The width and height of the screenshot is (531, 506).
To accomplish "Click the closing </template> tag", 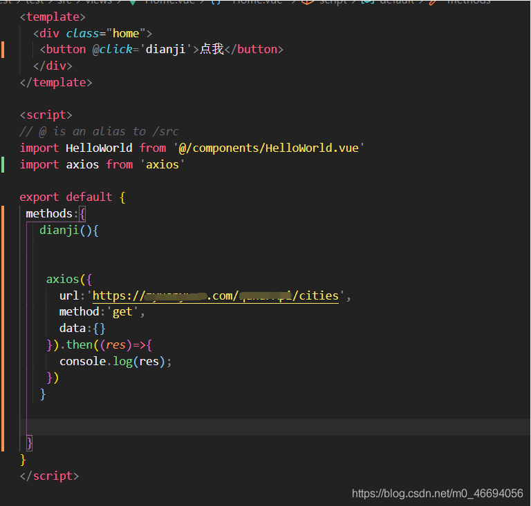I will (56, 82).
